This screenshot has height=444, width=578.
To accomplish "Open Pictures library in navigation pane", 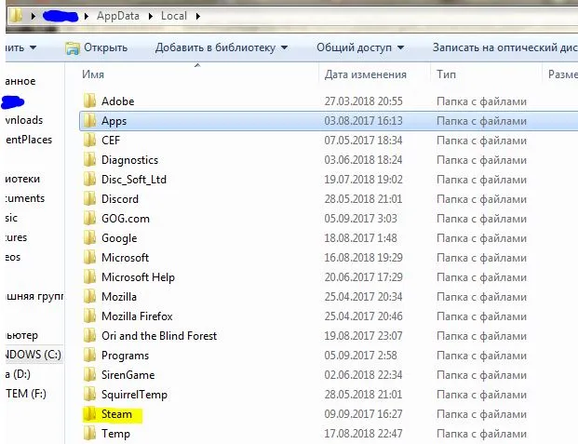I will [16, 237].
